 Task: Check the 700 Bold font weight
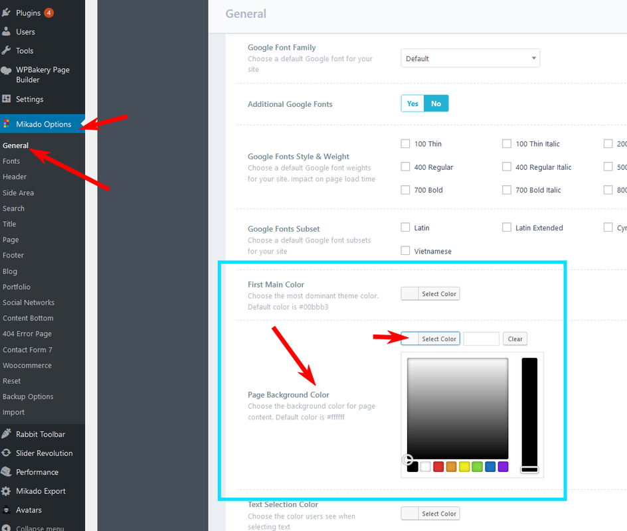(405, 190)
